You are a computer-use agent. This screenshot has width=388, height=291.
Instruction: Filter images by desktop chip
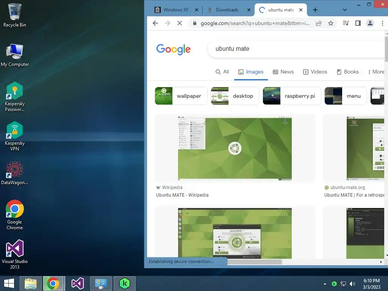click(x=235, y=96)
